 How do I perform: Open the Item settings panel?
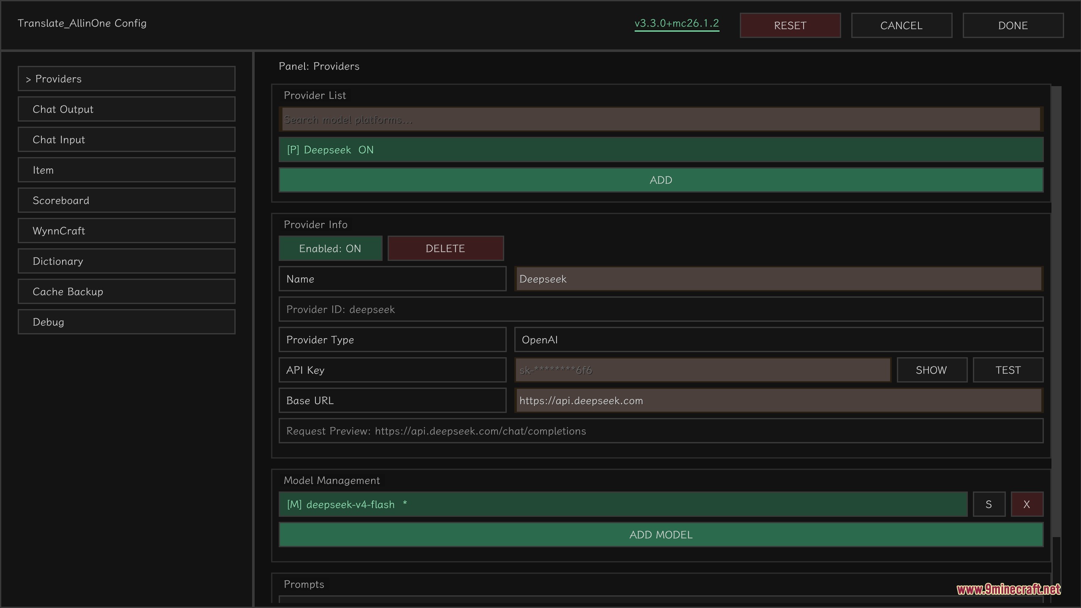126,170
